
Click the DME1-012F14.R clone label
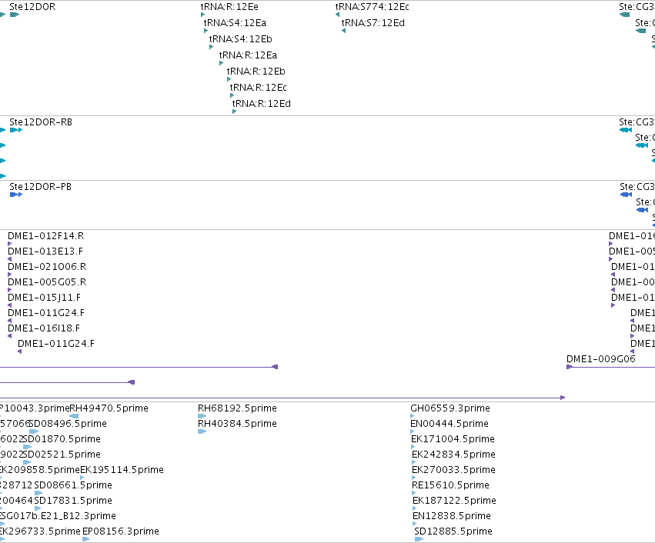(46, 236)
